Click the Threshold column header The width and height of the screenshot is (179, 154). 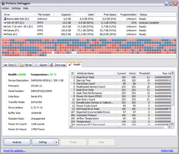[144, 73]
